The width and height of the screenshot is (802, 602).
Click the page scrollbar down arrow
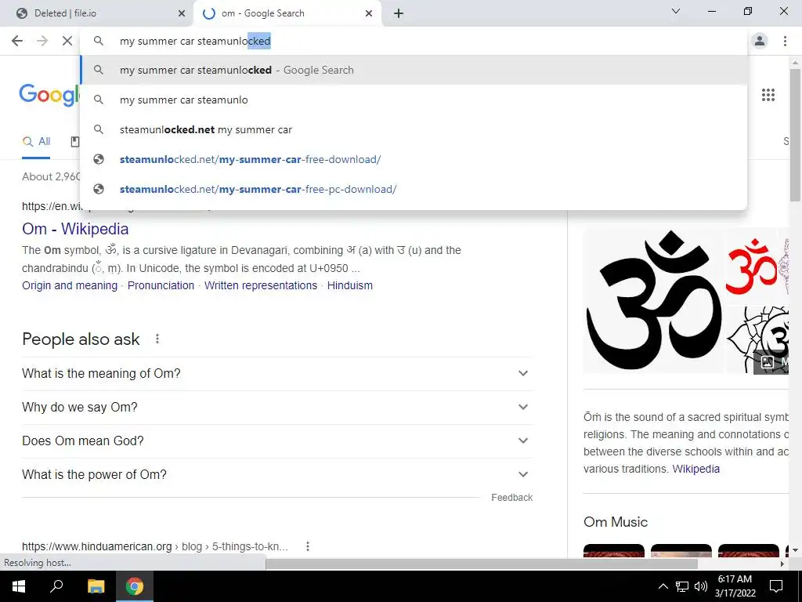[x=795, y=551]
